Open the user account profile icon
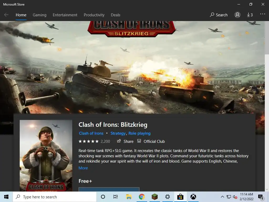This screenshot has height=202, width=269. (x=237, y=15)
